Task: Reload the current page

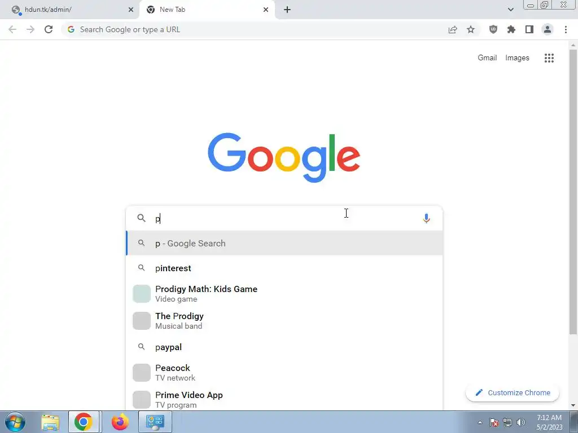Action: [49, 29]
